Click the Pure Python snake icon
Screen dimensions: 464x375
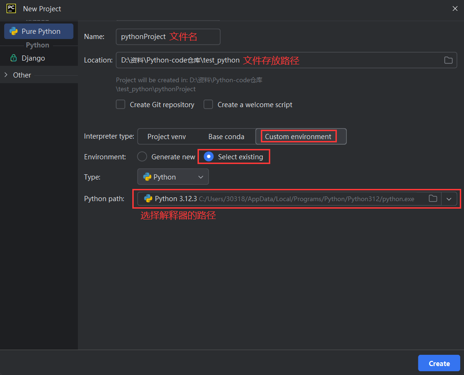[14, 31]
